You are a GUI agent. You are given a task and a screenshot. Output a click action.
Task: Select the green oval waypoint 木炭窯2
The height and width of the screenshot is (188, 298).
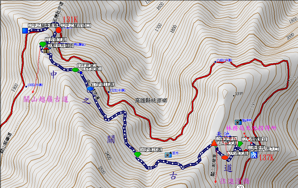[75, 70]
